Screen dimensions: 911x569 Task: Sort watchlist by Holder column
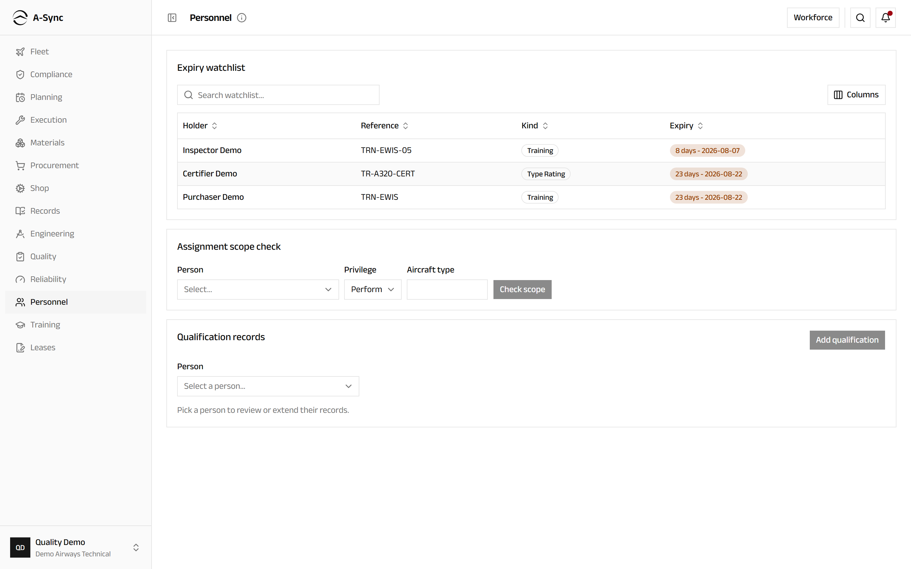(x=200, y=126)
